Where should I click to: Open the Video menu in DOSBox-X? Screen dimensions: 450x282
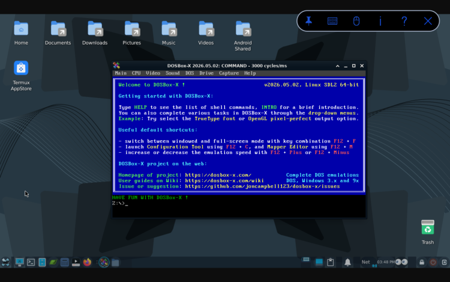pos(153,73)
